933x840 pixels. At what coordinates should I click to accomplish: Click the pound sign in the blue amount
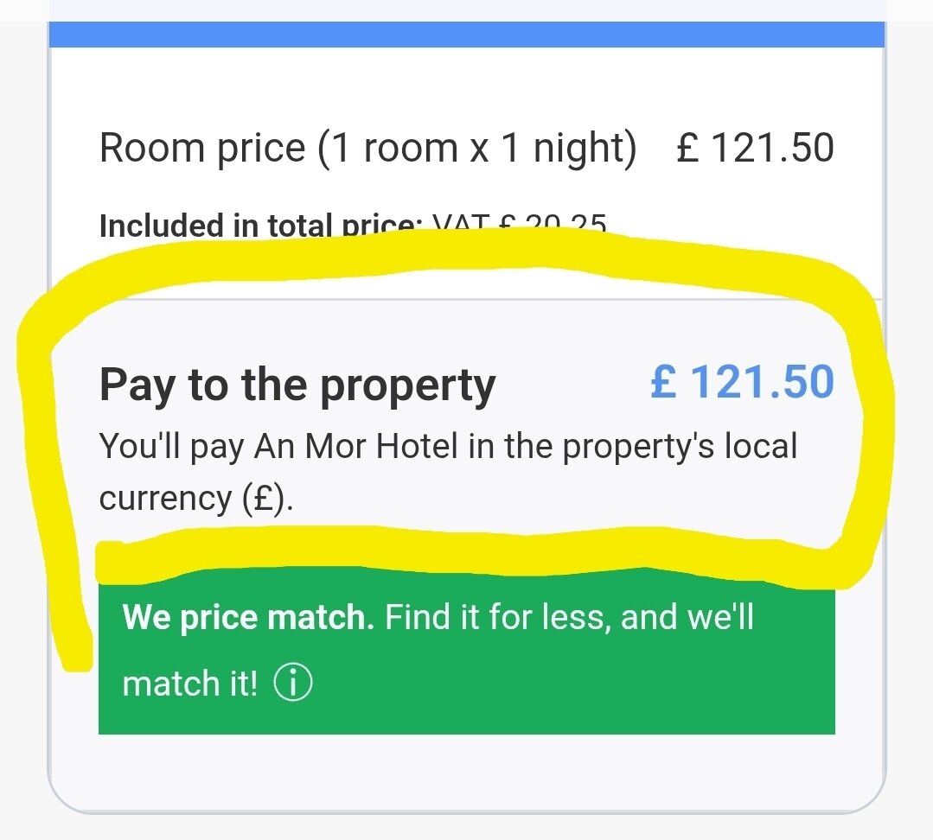664,383
